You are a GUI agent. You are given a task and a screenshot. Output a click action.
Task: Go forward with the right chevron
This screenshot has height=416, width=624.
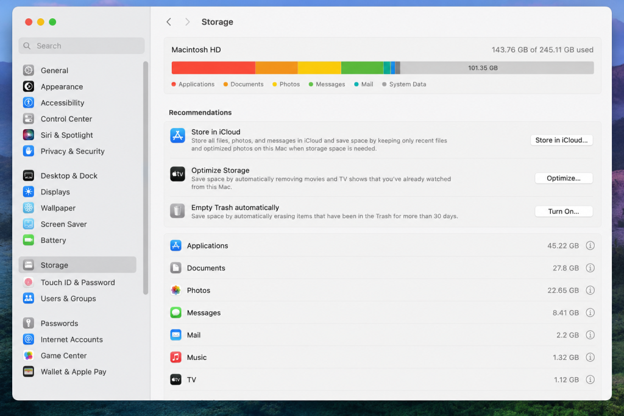tap(188, 22)
